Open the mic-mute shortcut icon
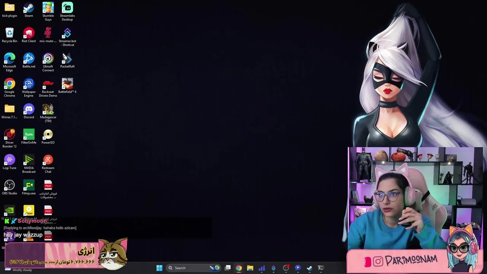The width and height of the screenshot is (487, 274). tap(48, 35)
